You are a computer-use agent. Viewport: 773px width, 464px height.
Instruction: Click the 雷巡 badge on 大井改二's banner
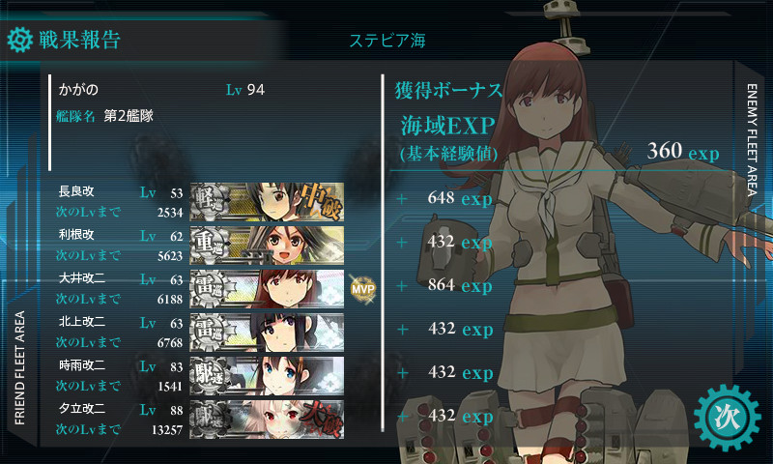click(210, 288)
